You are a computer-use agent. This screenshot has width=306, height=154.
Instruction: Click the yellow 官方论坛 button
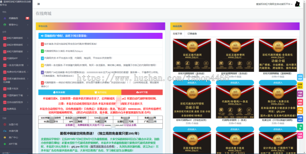(101, 92)
